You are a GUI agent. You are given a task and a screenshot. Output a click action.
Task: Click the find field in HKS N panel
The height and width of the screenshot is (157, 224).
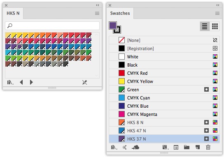click(52, 25)
